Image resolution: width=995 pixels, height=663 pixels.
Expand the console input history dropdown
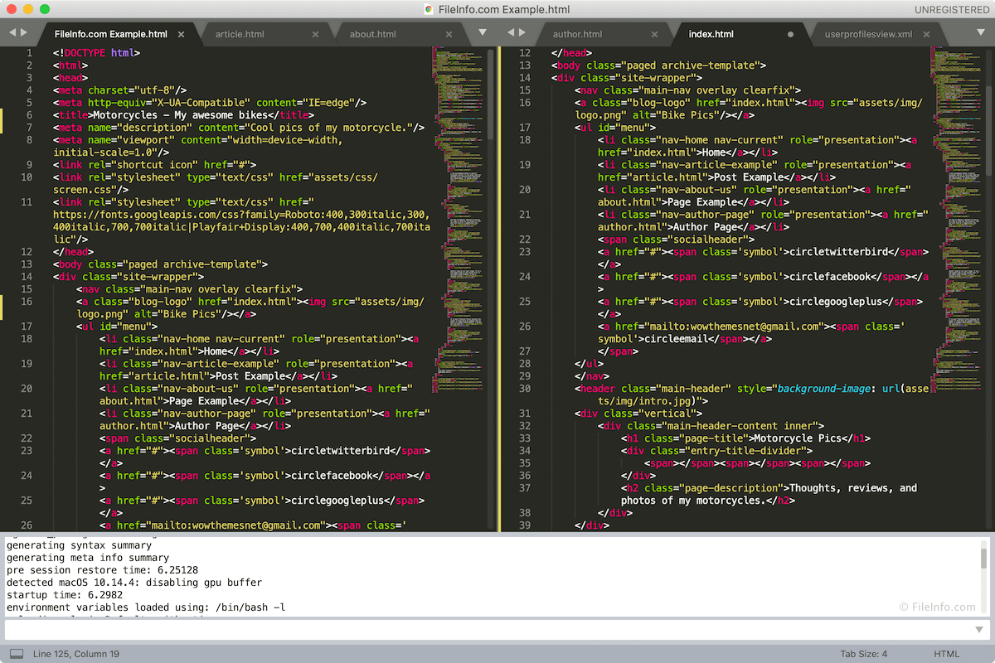tap(979, 631)
